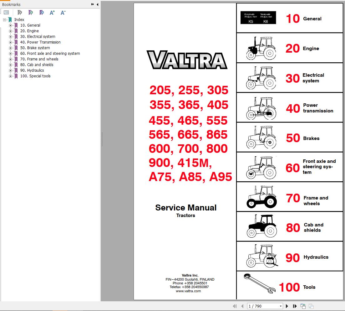Click the www.valtra.com web address
The image size is (345, 311).
tap(188, 291)
